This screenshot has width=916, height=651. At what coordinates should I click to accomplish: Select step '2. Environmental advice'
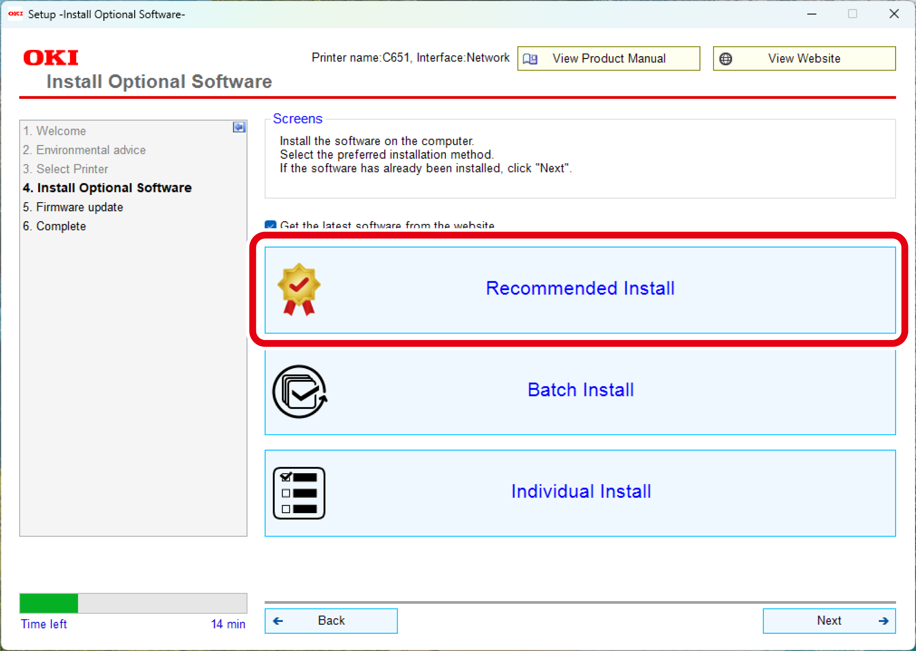tap(84, 150)
